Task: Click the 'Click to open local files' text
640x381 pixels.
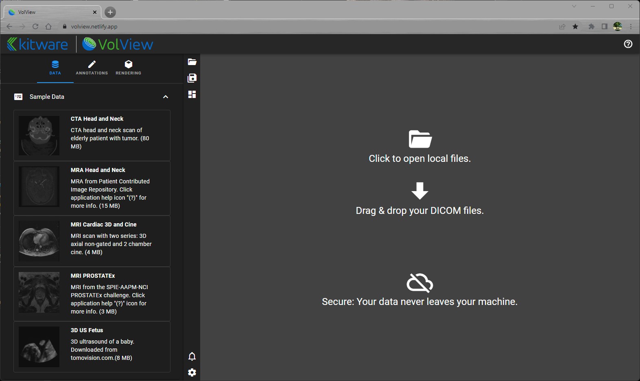Action: tap(420, 159)
